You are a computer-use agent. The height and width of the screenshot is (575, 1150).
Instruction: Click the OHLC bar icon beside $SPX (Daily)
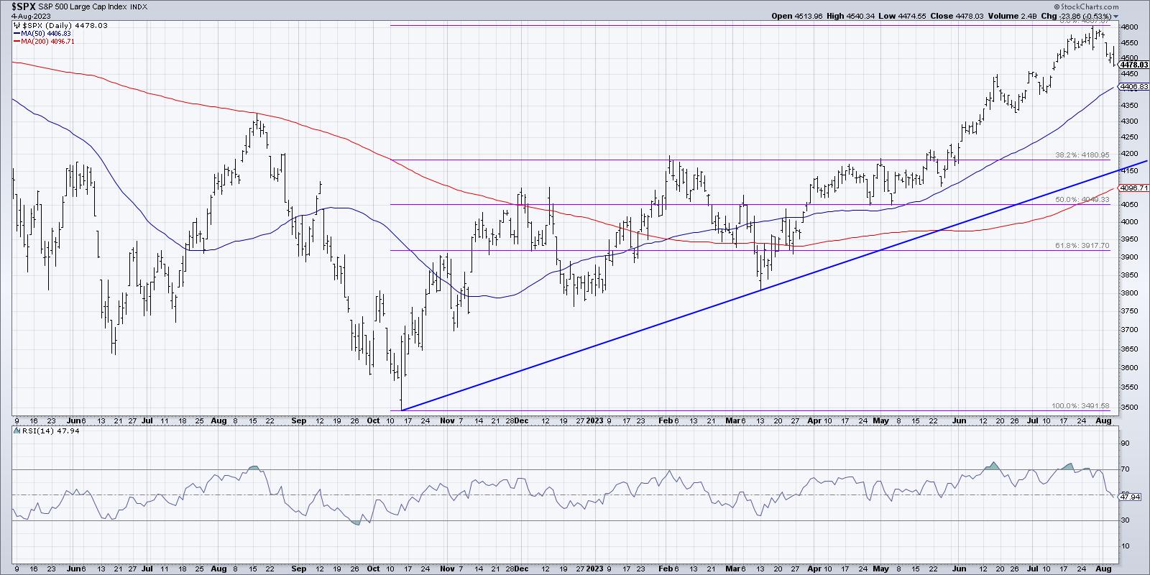(17, 25)
